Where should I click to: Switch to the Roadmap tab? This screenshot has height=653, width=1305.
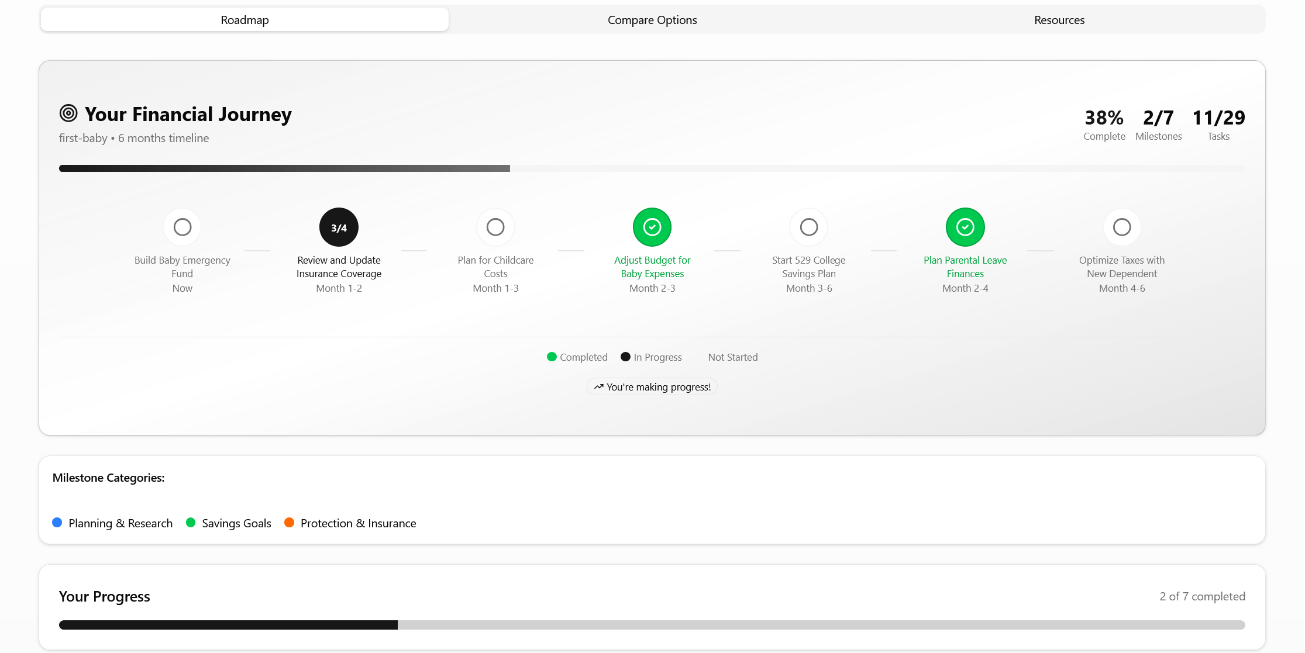tap(245, 20)
